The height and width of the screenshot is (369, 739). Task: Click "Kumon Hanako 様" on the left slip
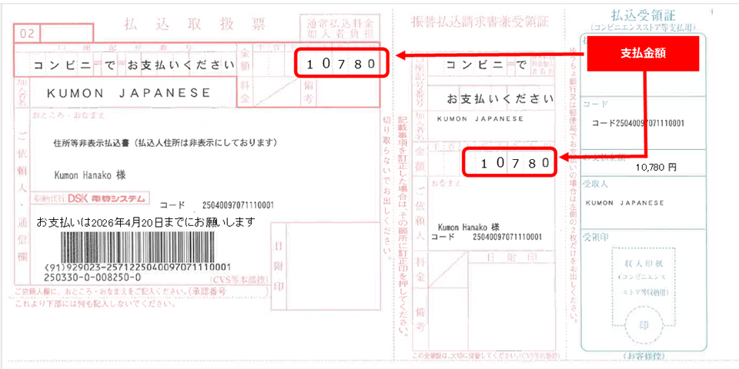[x=91, y=175]
